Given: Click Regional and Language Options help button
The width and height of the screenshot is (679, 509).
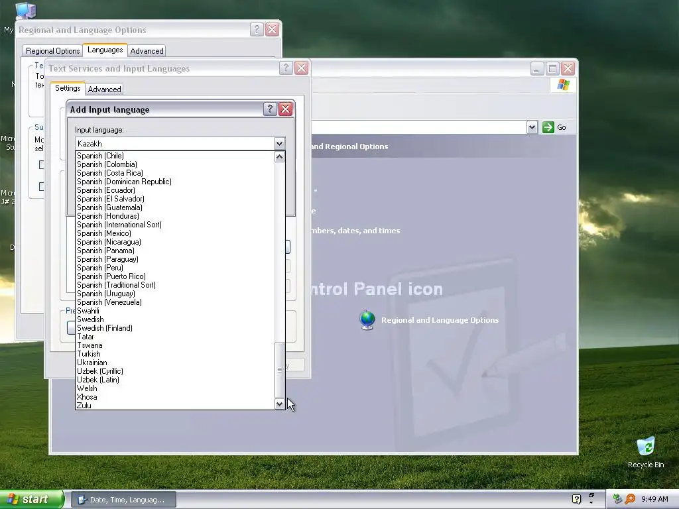Looking at the screenshot, I should tap(257, 29).
